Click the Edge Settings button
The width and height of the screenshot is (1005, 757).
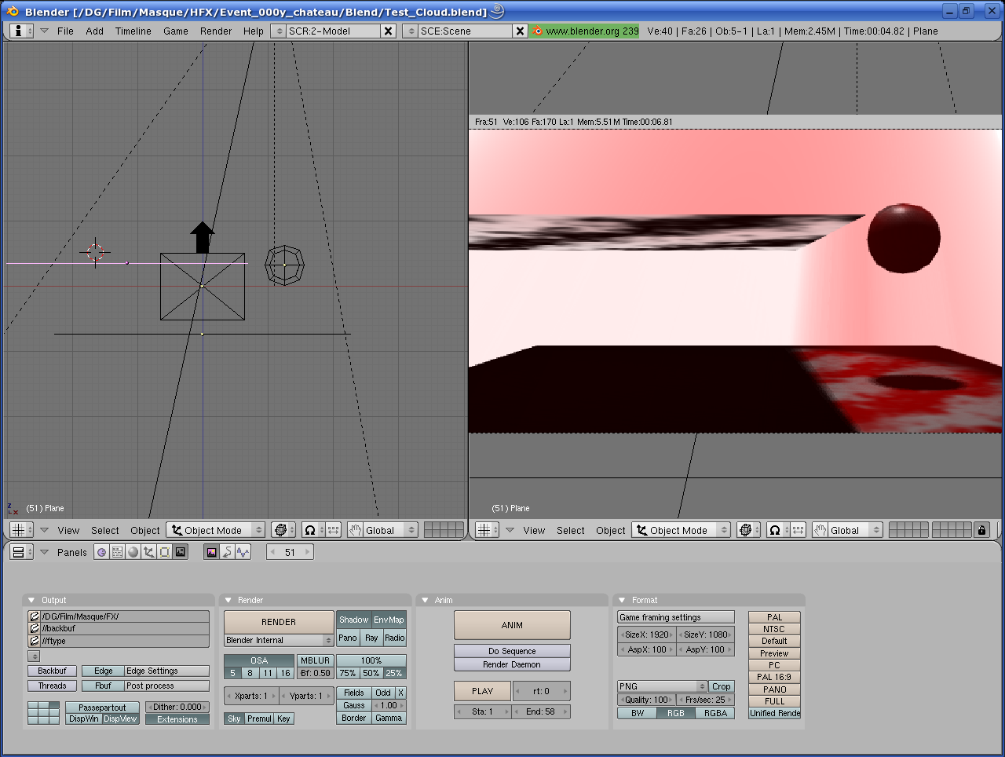(x=166, y=671)
